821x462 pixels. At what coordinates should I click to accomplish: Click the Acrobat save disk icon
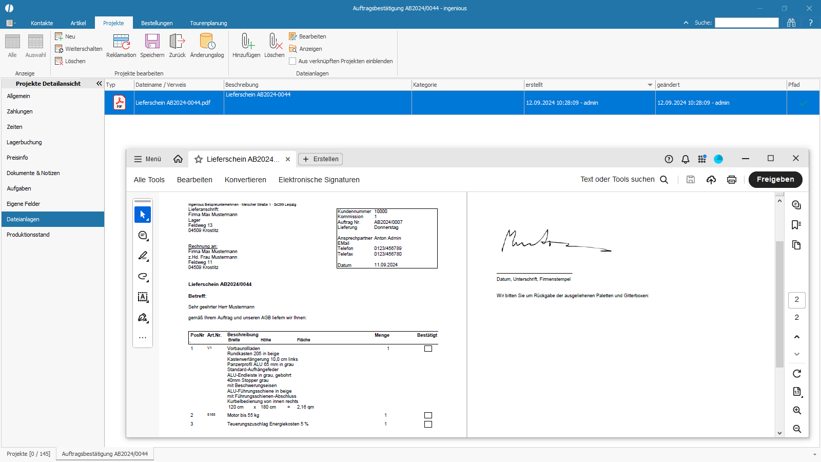click(691, 180)
